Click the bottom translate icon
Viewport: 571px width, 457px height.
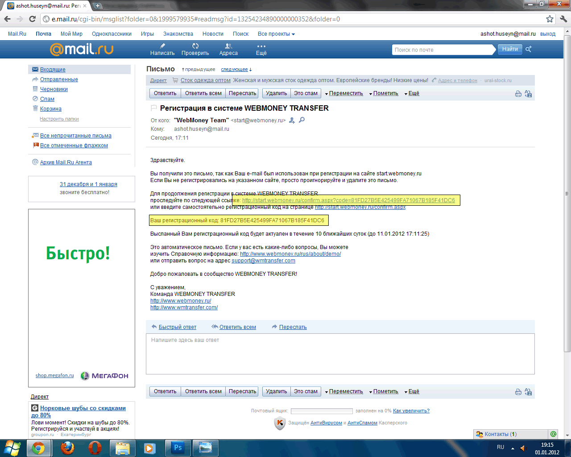pos(528,392)
